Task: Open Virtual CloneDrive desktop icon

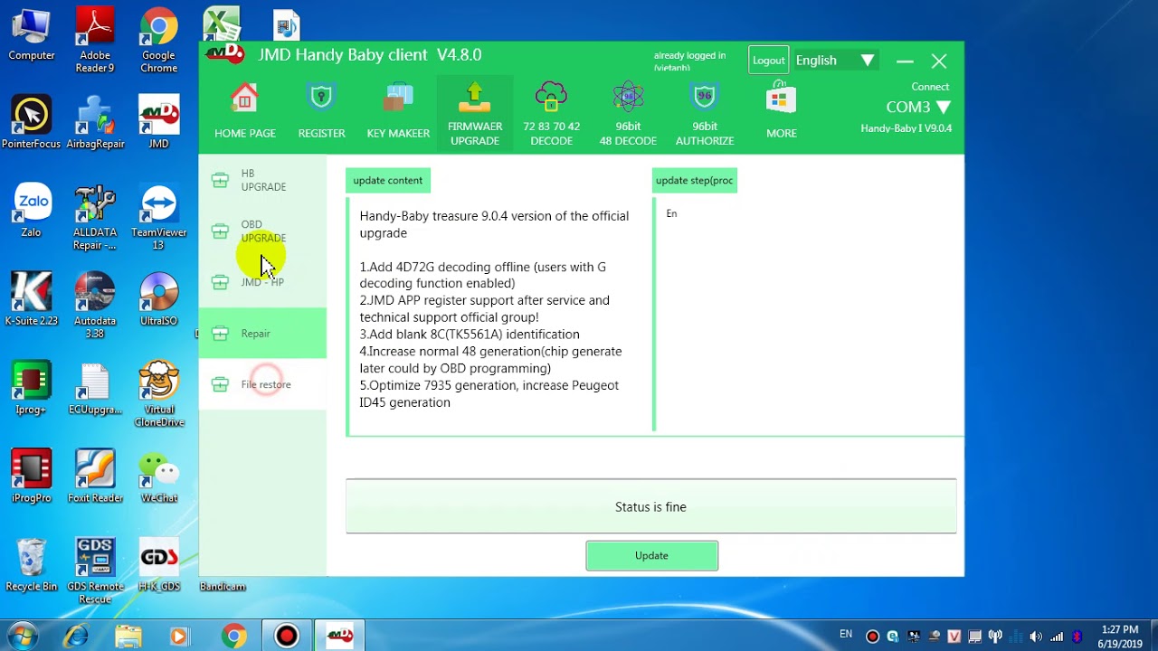Action: coord(158,393)
